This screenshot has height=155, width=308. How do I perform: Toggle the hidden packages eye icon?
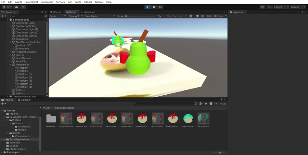[223, 104]
